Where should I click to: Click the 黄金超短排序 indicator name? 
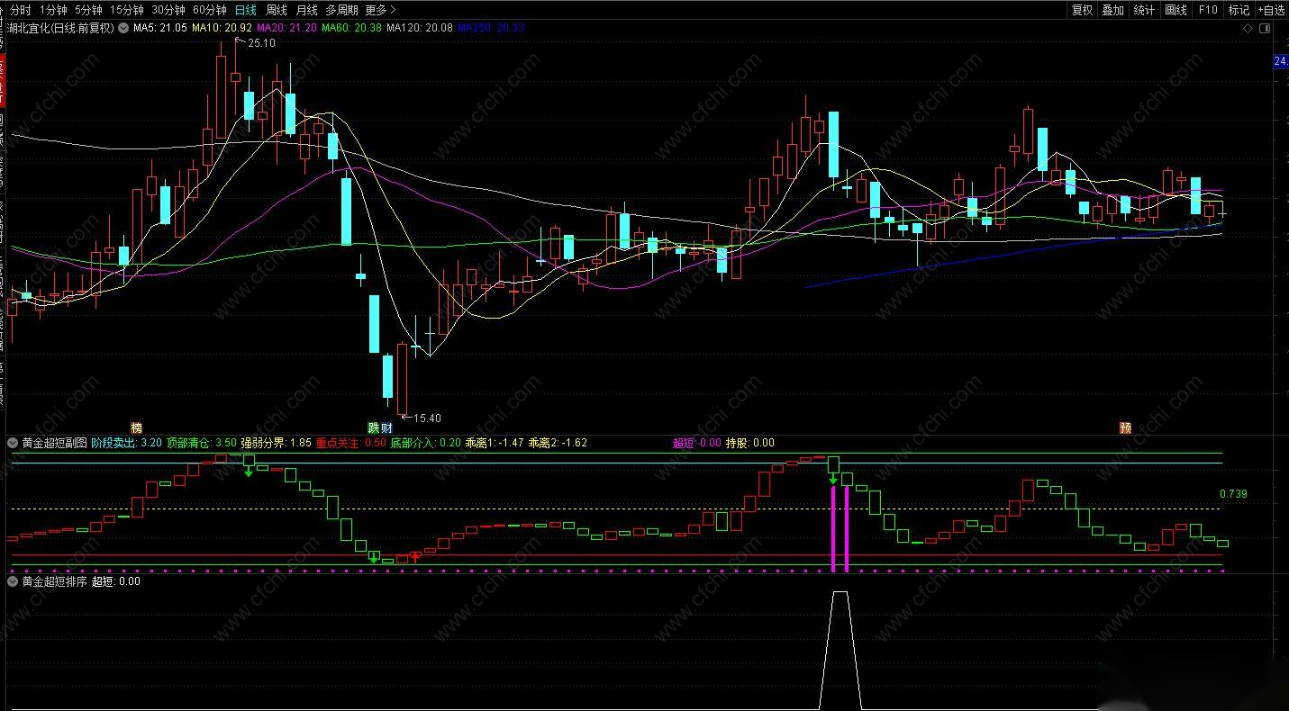click(x=55, y=581)
